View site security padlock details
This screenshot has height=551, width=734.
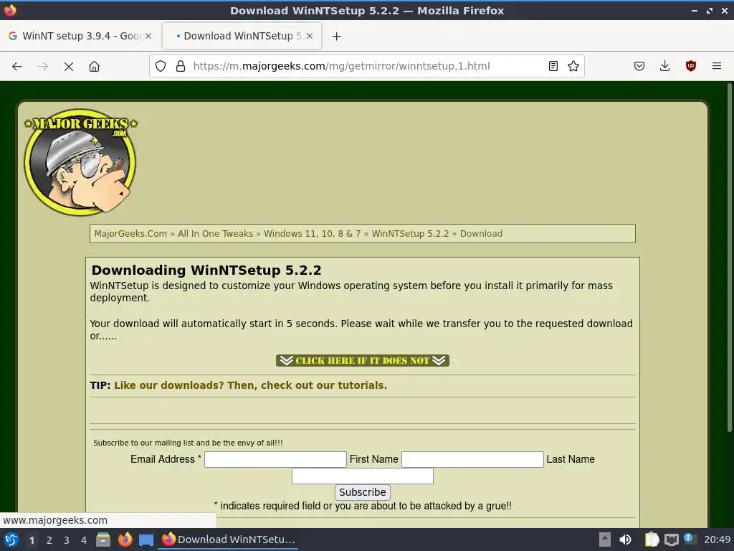click(x=181, y=66)
